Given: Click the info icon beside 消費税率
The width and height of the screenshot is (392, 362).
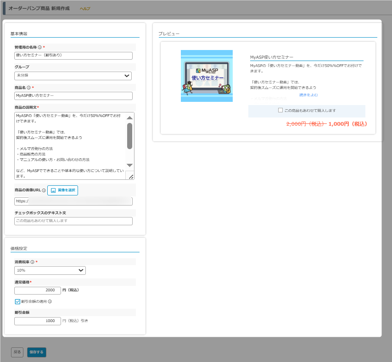Looking at the screenshot, I should [x=32, y=262].
